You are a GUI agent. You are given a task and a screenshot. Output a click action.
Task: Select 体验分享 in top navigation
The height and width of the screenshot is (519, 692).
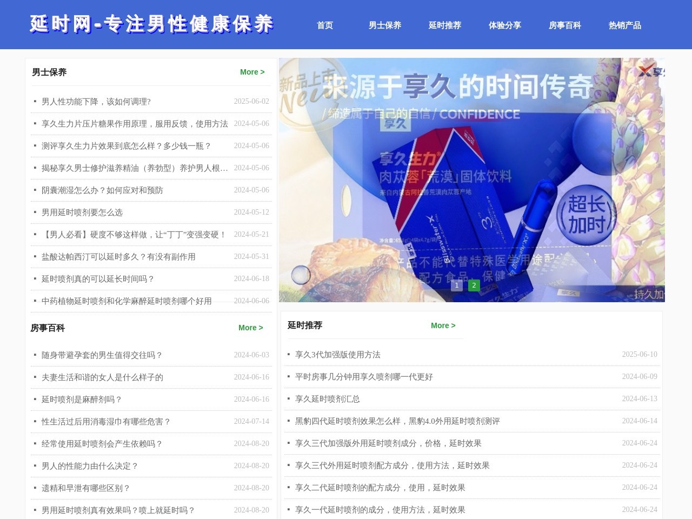tap(504, 25)
